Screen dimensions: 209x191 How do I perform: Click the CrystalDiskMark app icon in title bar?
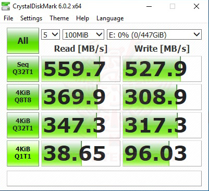pos(5,7)
